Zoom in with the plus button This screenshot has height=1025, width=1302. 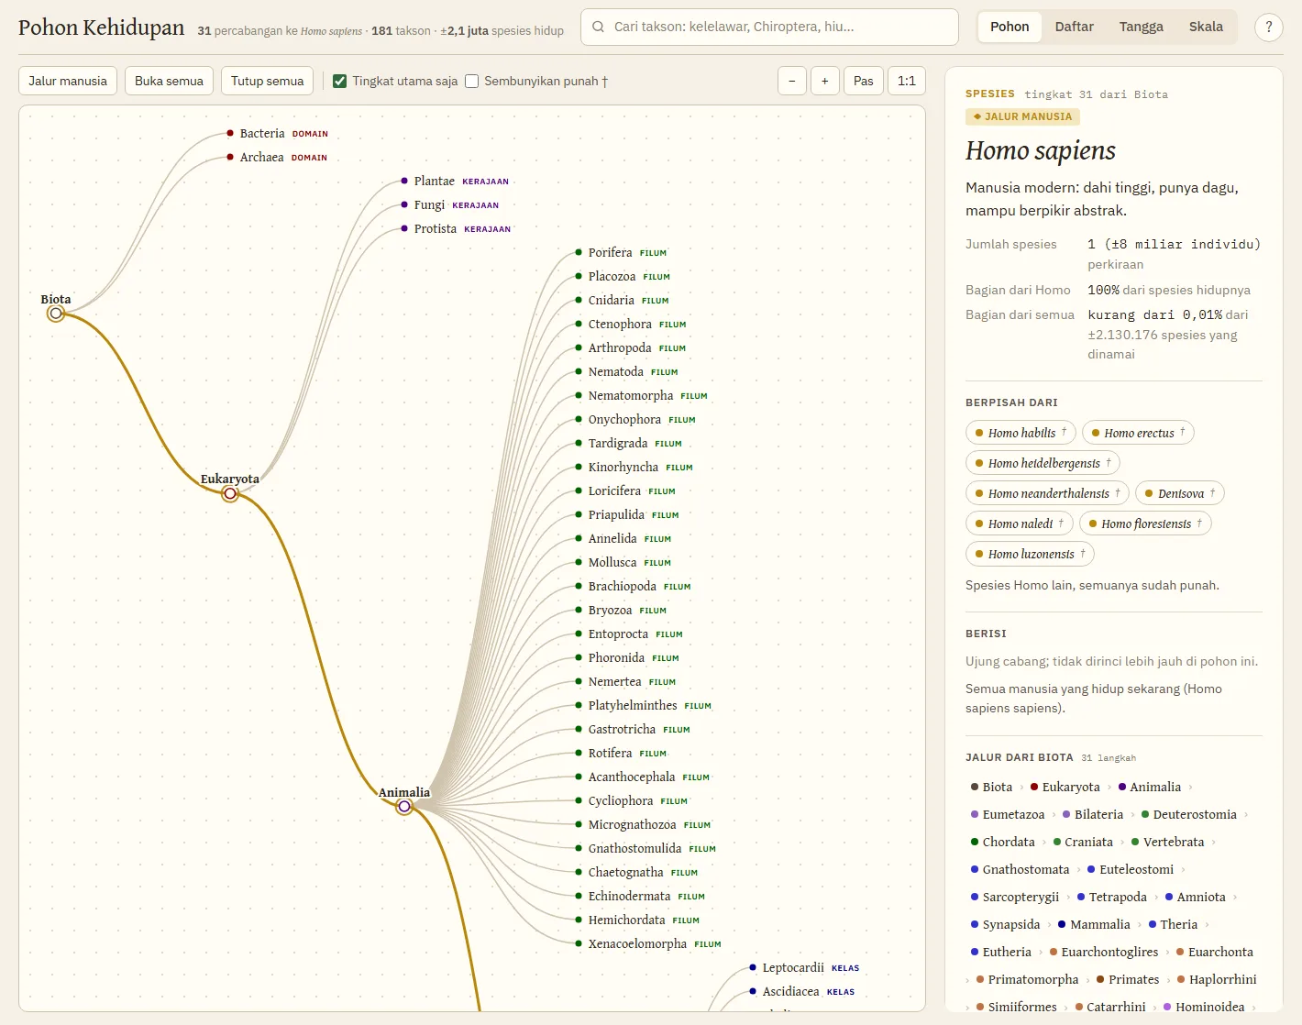pyautogui.click(x=825, y=81)
